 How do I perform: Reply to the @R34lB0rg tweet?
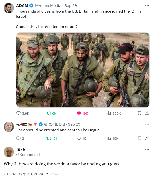tap(18, 138)
